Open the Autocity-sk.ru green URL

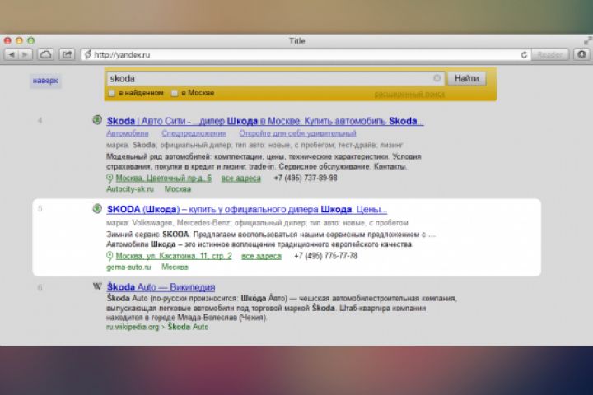tap(130, 189)
